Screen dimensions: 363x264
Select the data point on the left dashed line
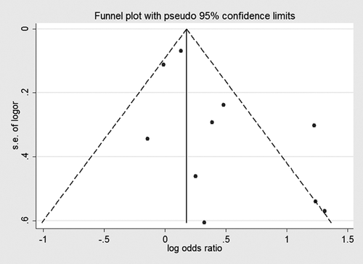tap(163, 65)
